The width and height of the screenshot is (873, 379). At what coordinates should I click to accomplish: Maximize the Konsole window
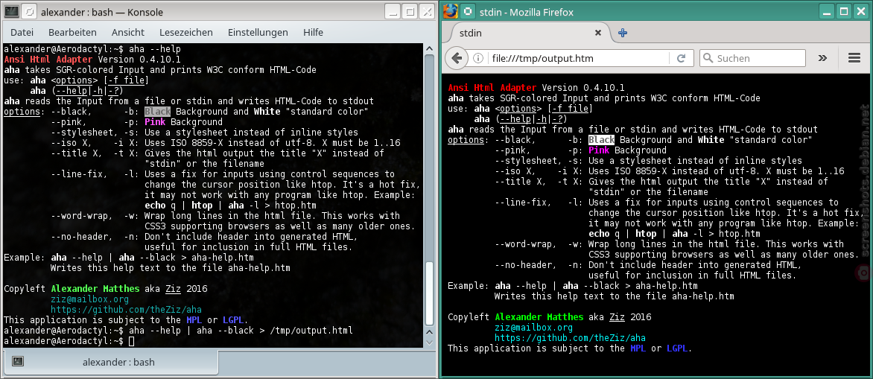click(409, 11)
